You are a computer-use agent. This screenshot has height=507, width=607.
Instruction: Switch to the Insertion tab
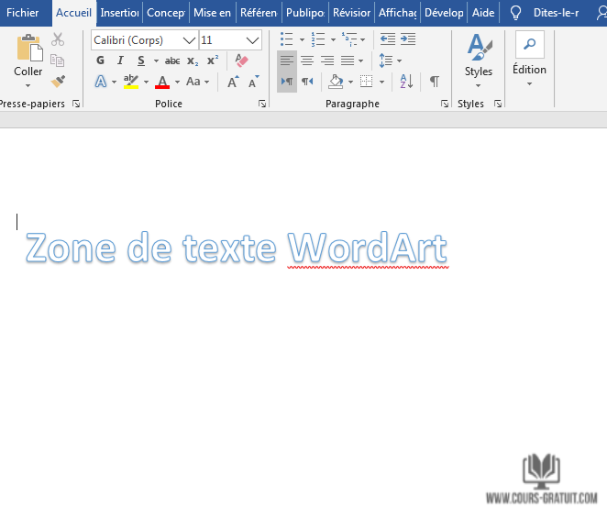point(119,13)
